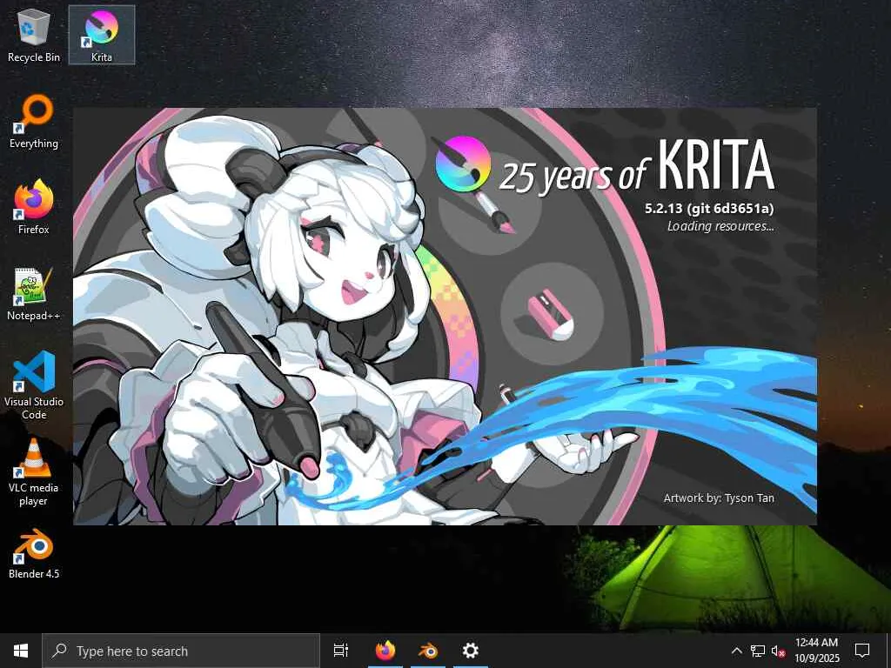Viewport: 891px width, 668px height.
Task: Click the taskbar search box
Action: pos(181,651)
